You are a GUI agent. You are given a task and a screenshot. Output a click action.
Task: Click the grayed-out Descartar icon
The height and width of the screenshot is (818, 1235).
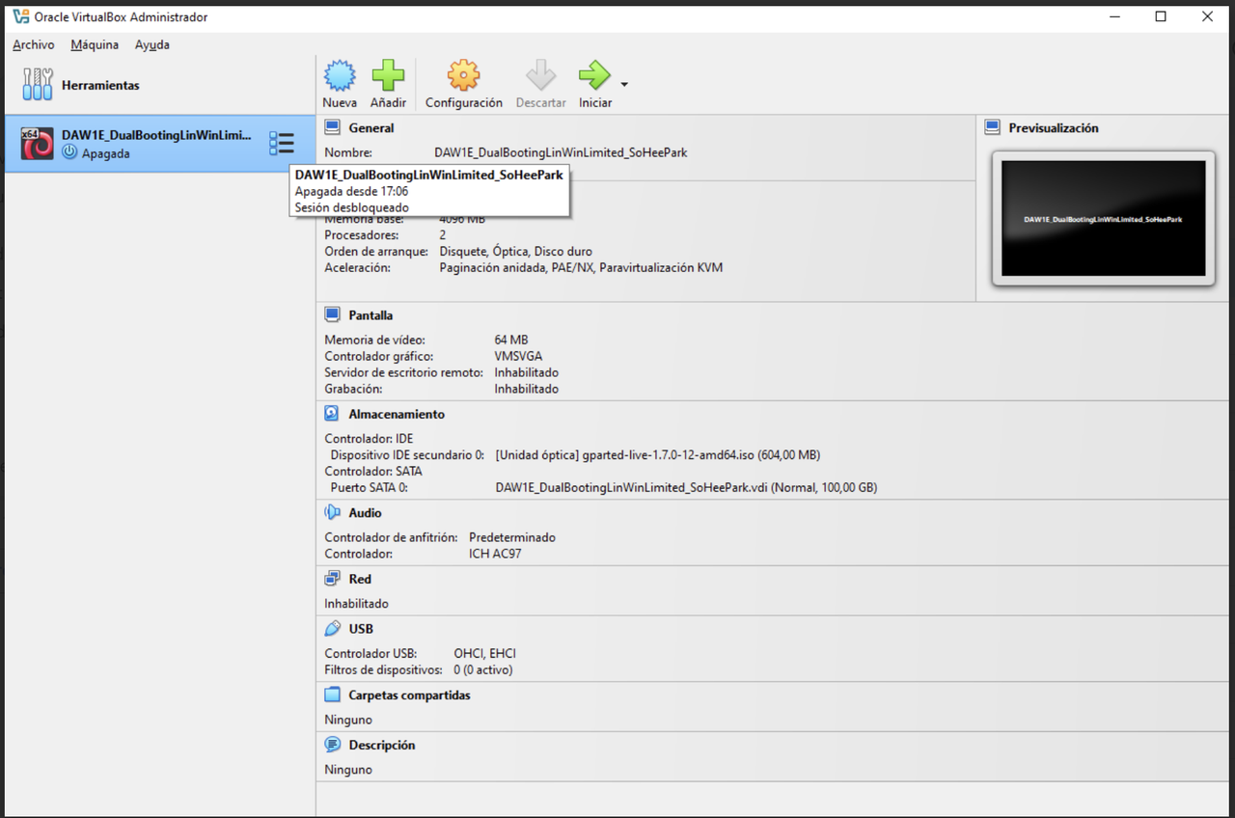click(539, 75)
